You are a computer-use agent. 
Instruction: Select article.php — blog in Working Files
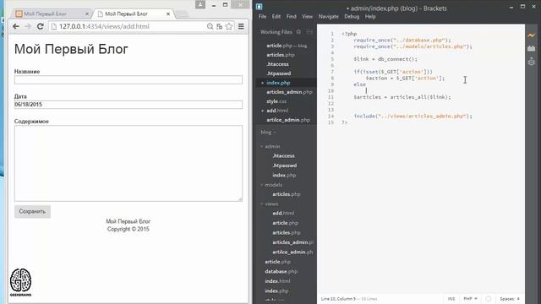pyautogui.click(x=287, y=46)
